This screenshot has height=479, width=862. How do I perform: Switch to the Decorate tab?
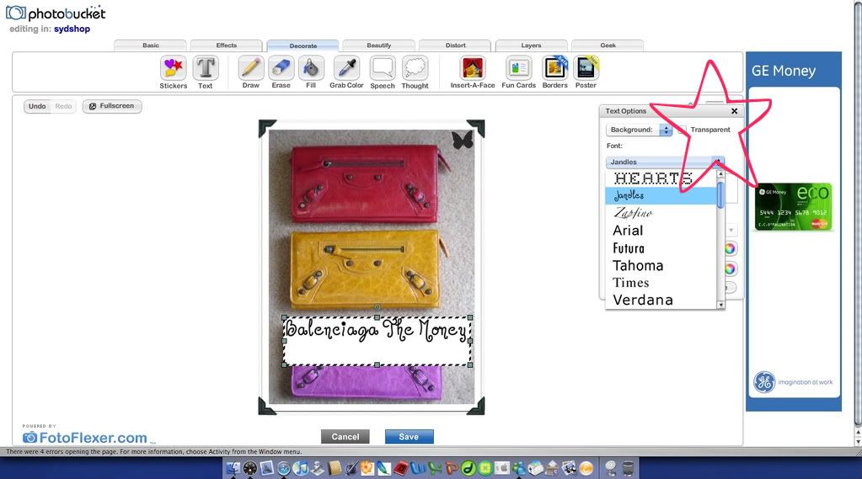pyautogui.click(x=303, y=45)
